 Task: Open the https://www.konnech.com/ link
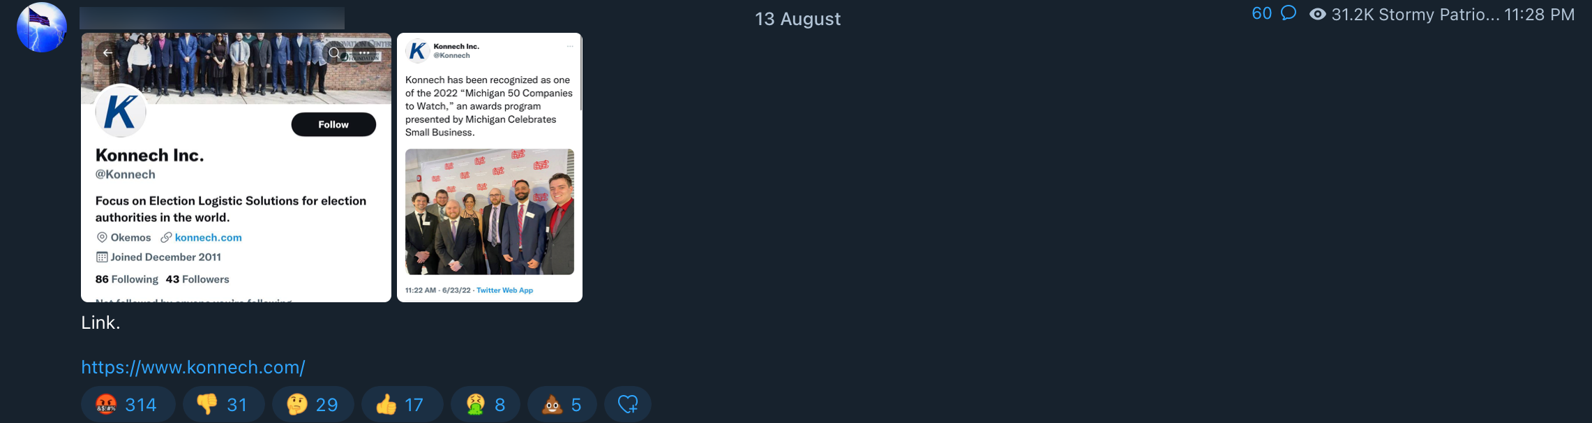(x=194, y=366)
